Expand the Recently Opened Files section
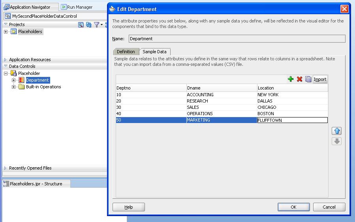This screenshot has height=222, width=355. [x=6, y=168]
